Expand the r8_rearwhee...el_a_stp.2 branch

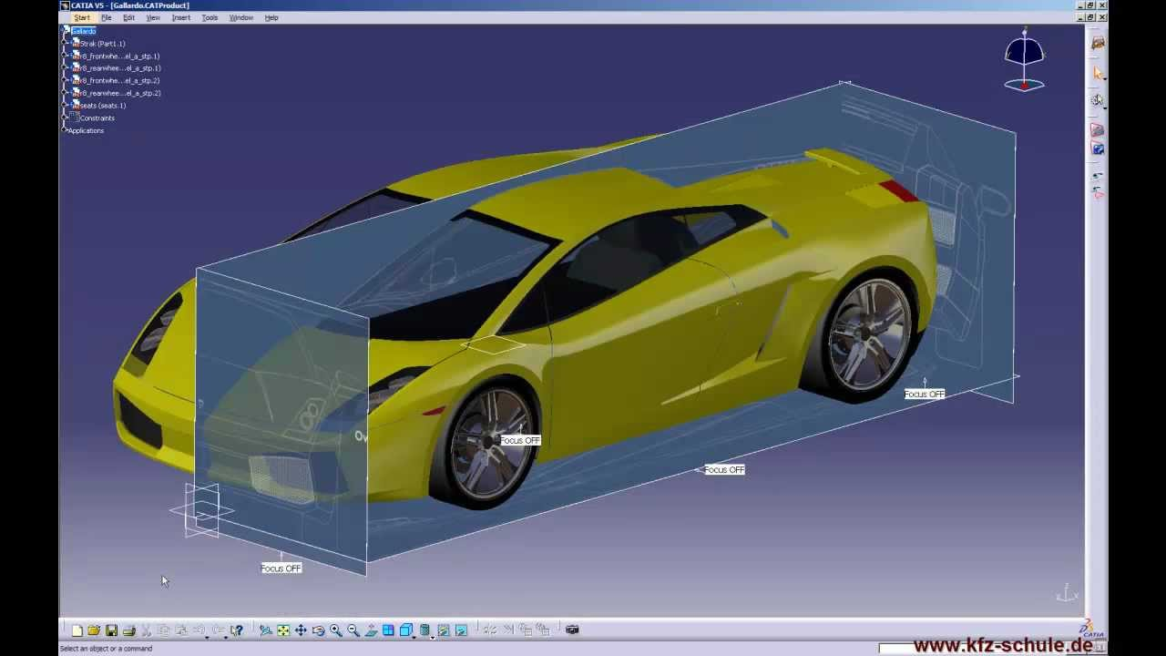tap(65, 92)
